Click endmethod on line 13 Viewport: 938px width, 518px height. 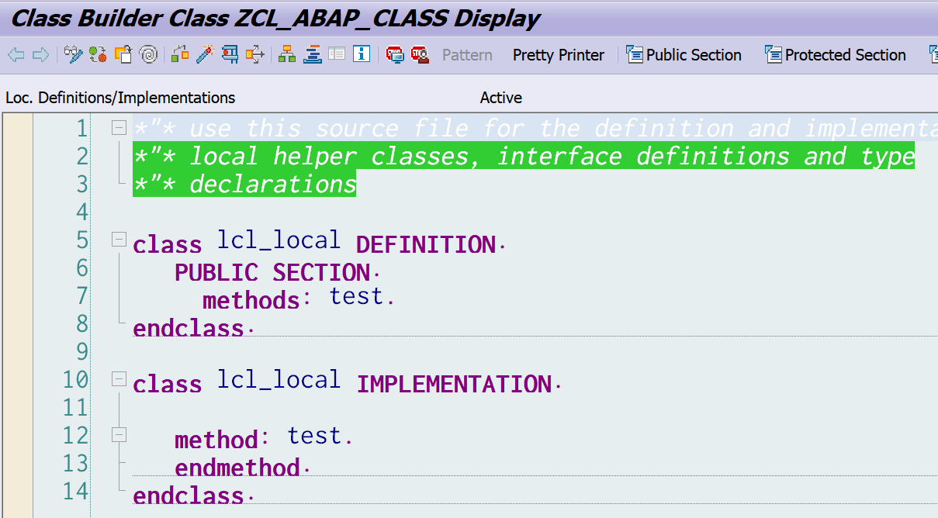click(237, 468)
